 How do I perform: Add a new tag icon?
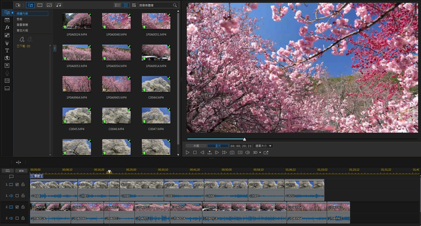tap(22, 40)
